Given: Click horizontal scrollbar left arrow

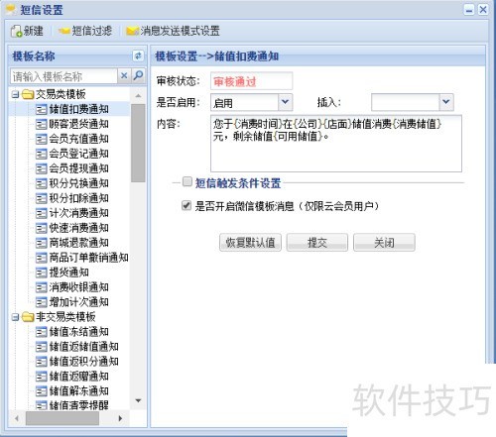Looking at the screenshot, I should 17,418.
